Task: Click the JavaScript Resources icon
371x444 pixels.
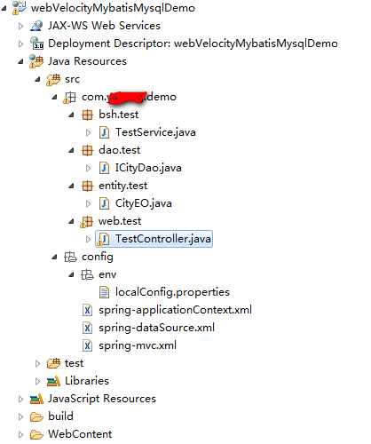Action: tap(36, 399)
